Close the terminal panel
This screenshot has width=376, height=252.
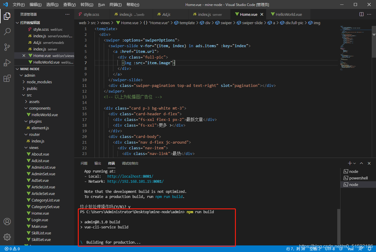369,163
